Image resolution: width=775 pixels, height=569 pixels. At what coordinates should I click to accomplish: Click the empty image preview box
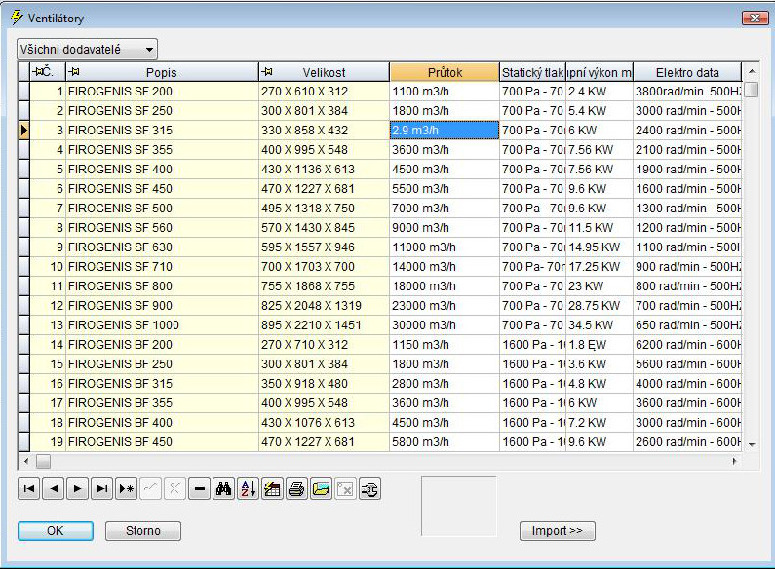point(459,506)
